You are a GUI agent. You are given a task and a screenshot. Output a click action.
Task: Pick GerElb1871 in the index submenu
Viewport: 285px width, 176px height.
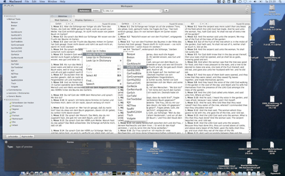135,67
